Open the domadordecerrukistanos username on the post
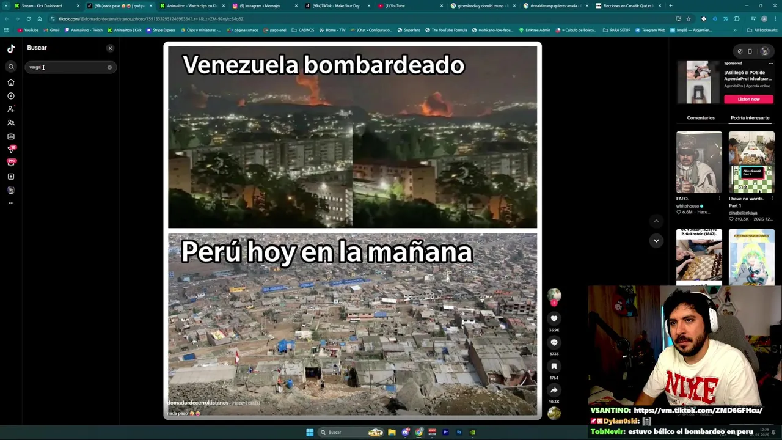782x440 pixels. tap(198, 403)
